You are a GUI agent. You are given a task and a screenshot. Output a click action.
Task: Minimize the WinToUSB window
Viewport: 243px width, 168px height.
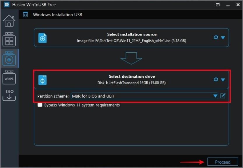228,5
